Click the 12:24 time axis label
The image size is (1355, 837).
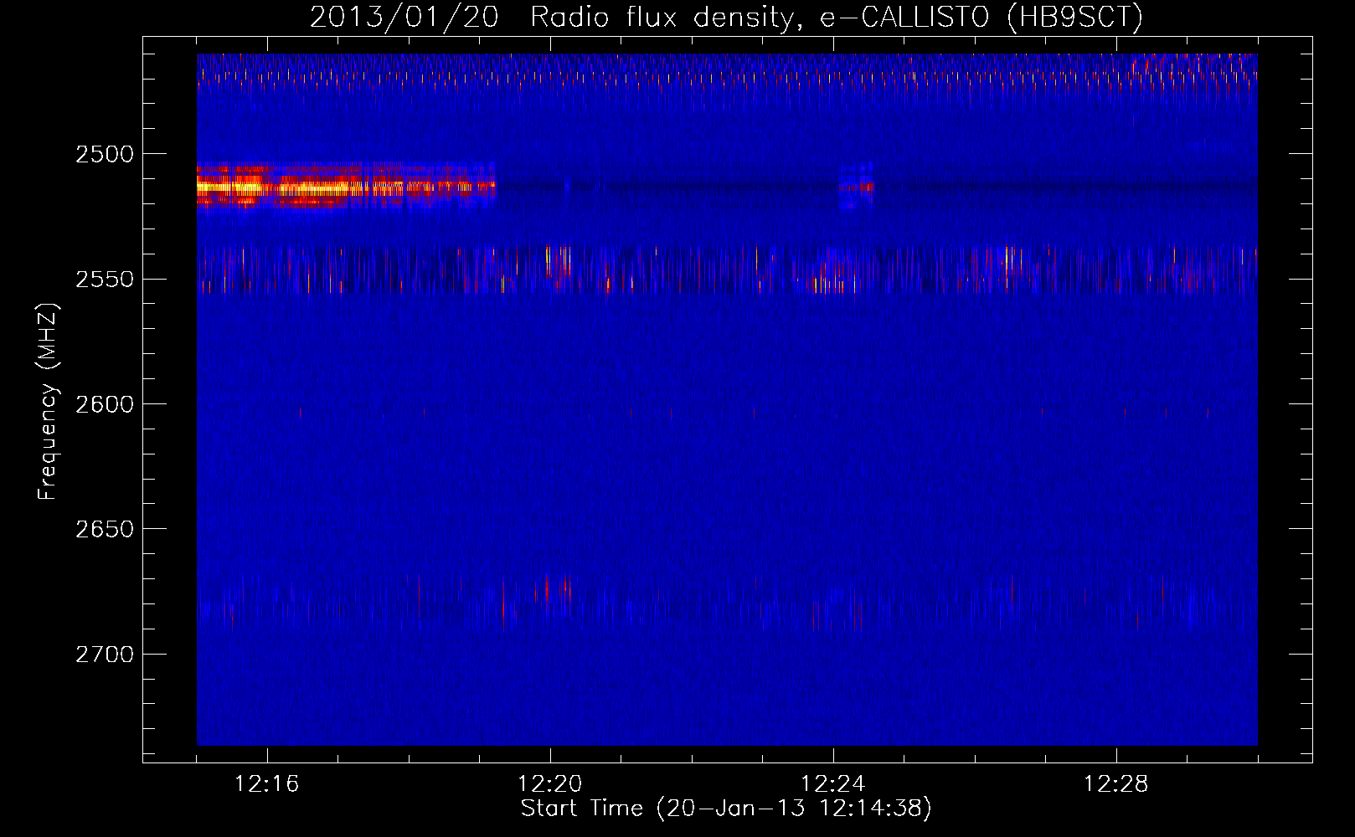tap(833, 784)
